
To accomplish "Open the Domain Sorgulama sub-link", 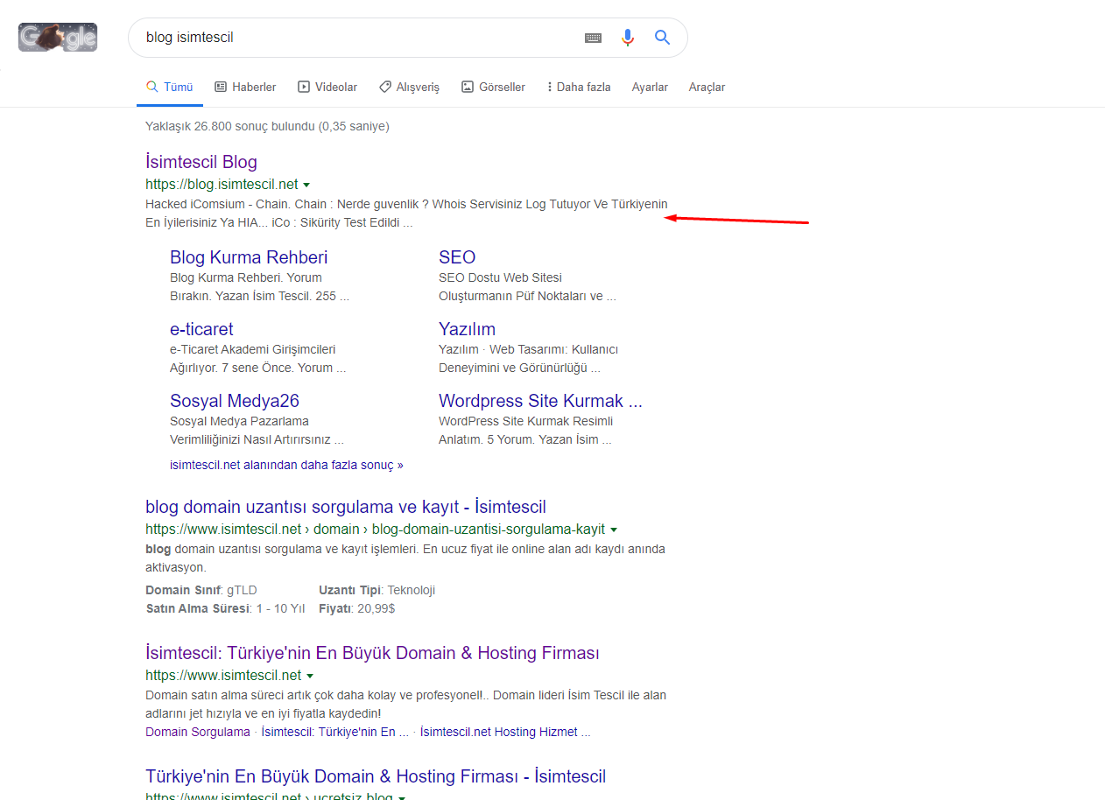I will pyautogui.click(x=198, y=732).
